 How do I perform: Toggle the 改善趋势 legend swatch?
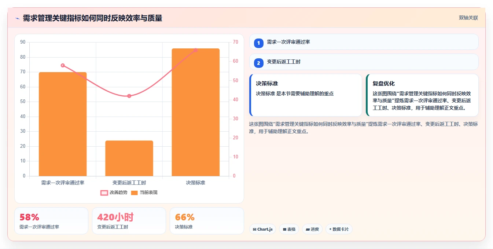104,193
